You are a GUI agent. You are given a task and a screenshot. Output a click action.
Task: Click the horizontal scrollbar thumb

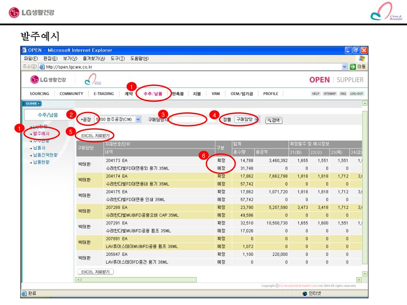tap(139, 280)
